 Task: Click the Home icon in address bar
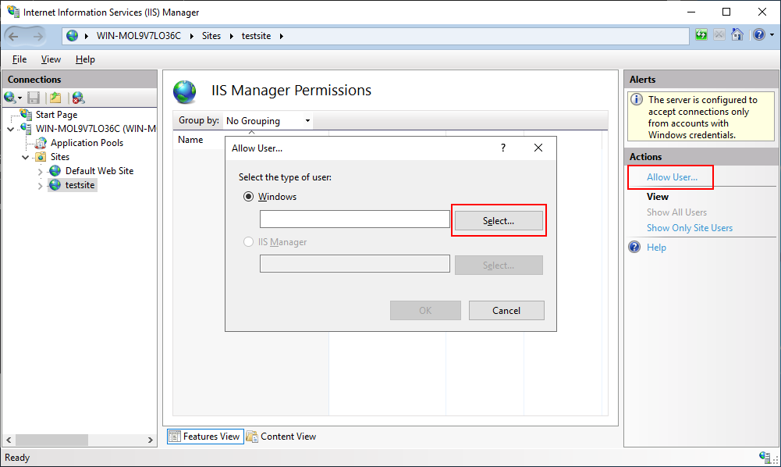coord(737,35)
